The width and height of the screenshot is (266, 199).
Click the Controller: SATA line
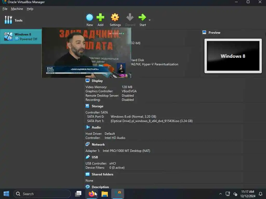tap(97, 112)
